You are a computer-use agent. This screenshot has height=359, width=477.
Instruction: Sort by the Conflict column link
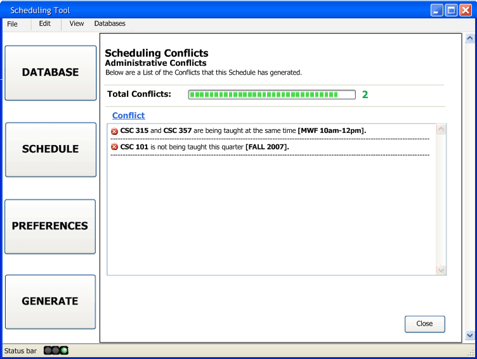pos(128,115)
